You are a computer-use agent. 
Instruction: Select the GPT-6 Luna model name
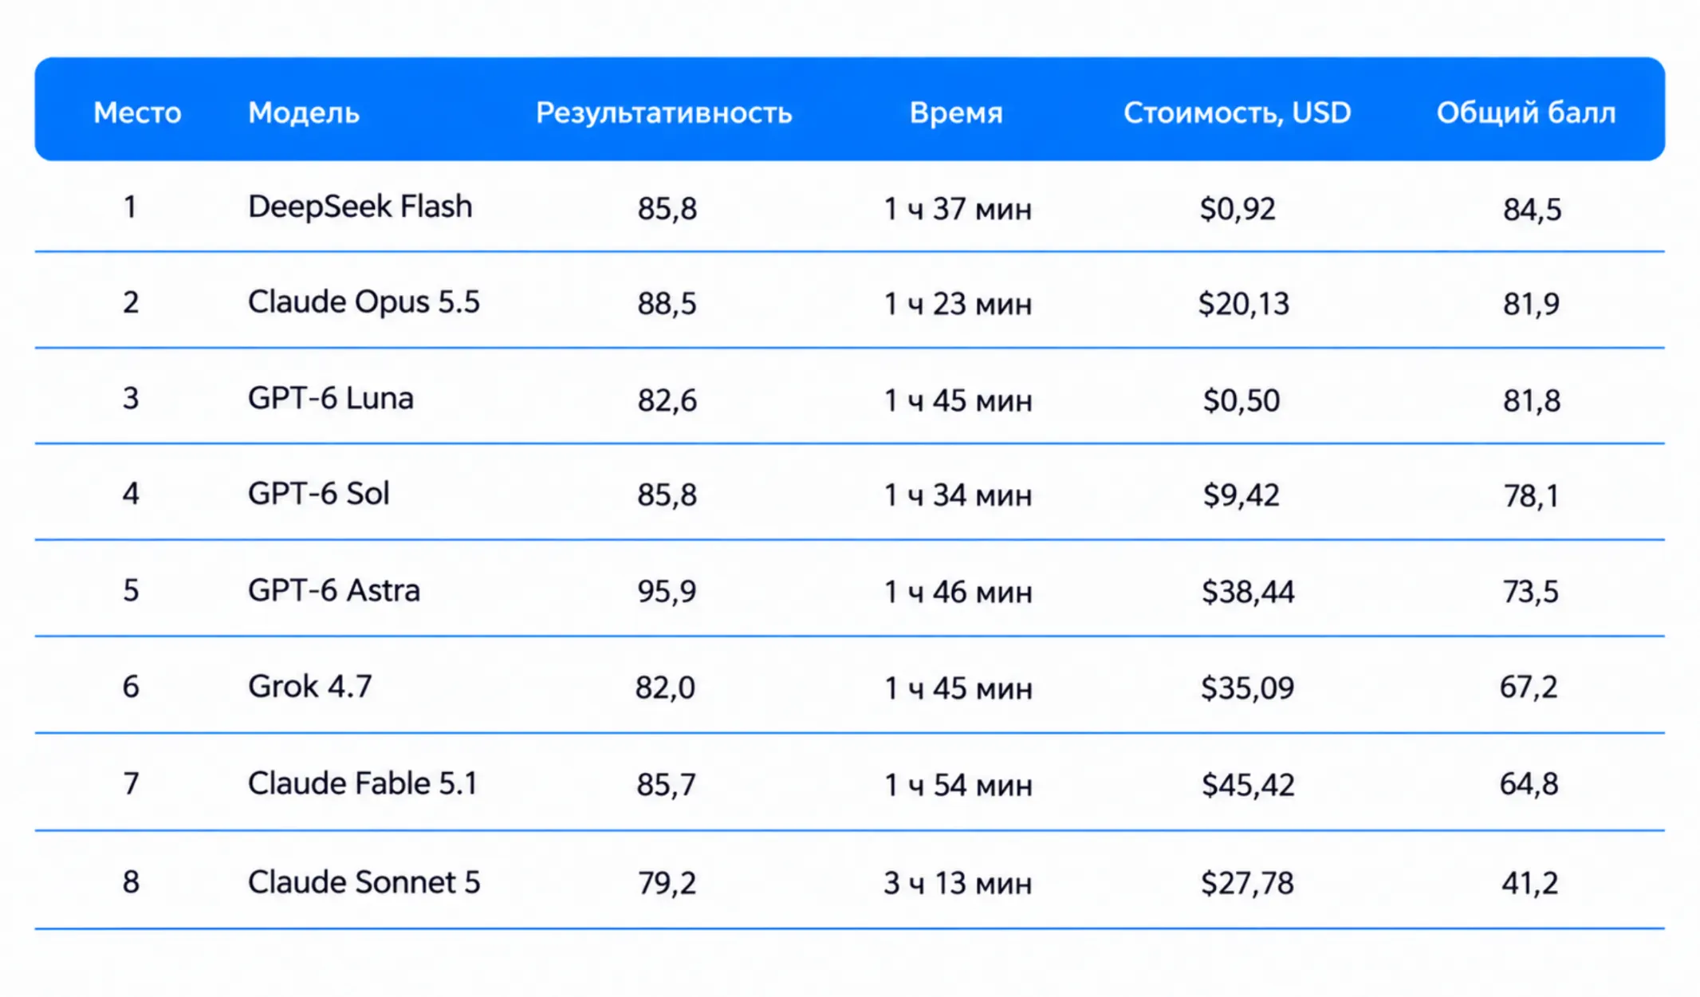[x=331, y=397]
